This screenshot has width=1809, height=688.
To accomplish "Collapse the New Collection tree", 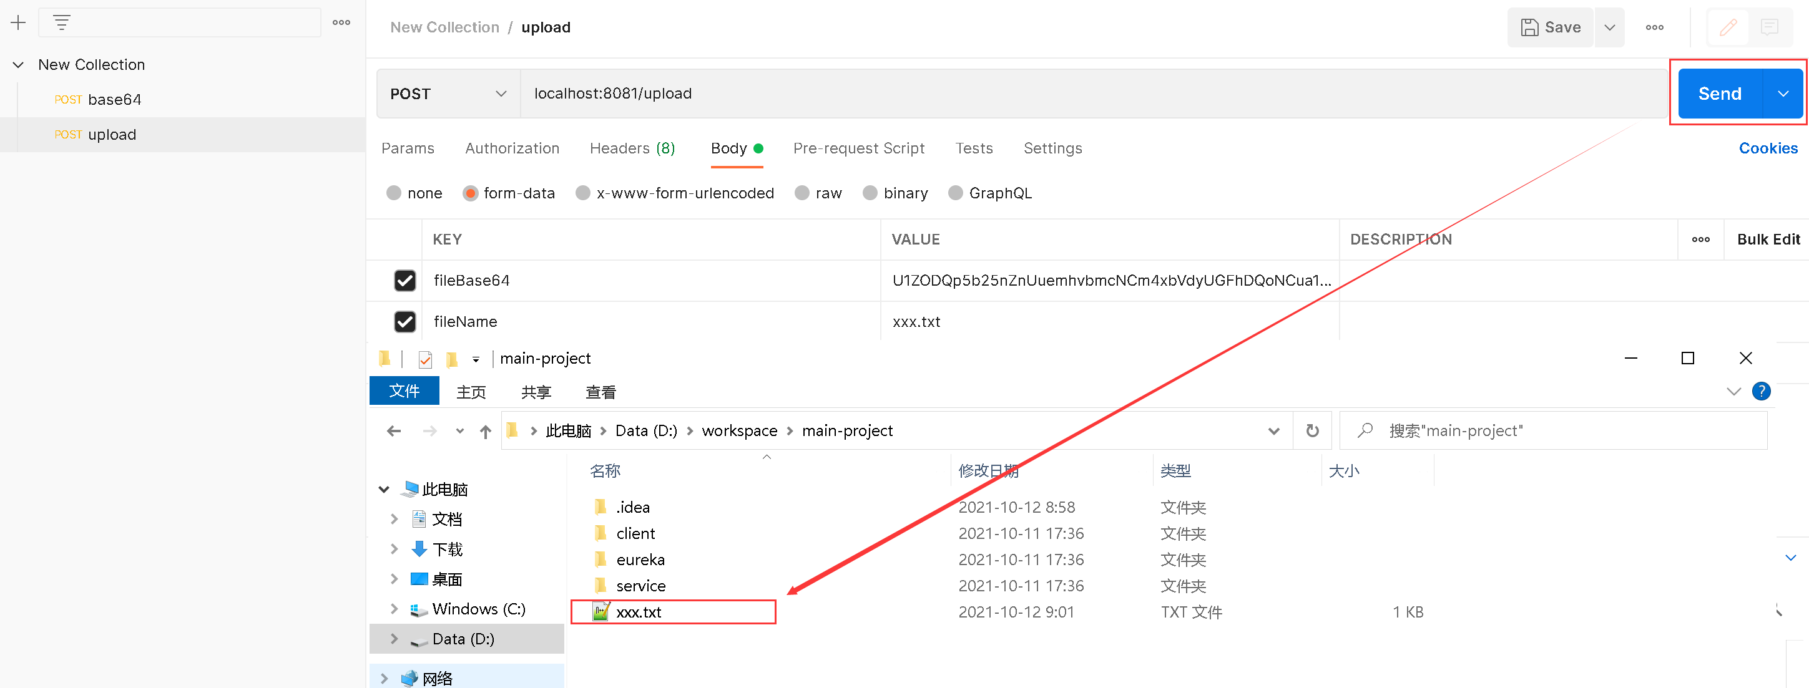I will 17,65.
